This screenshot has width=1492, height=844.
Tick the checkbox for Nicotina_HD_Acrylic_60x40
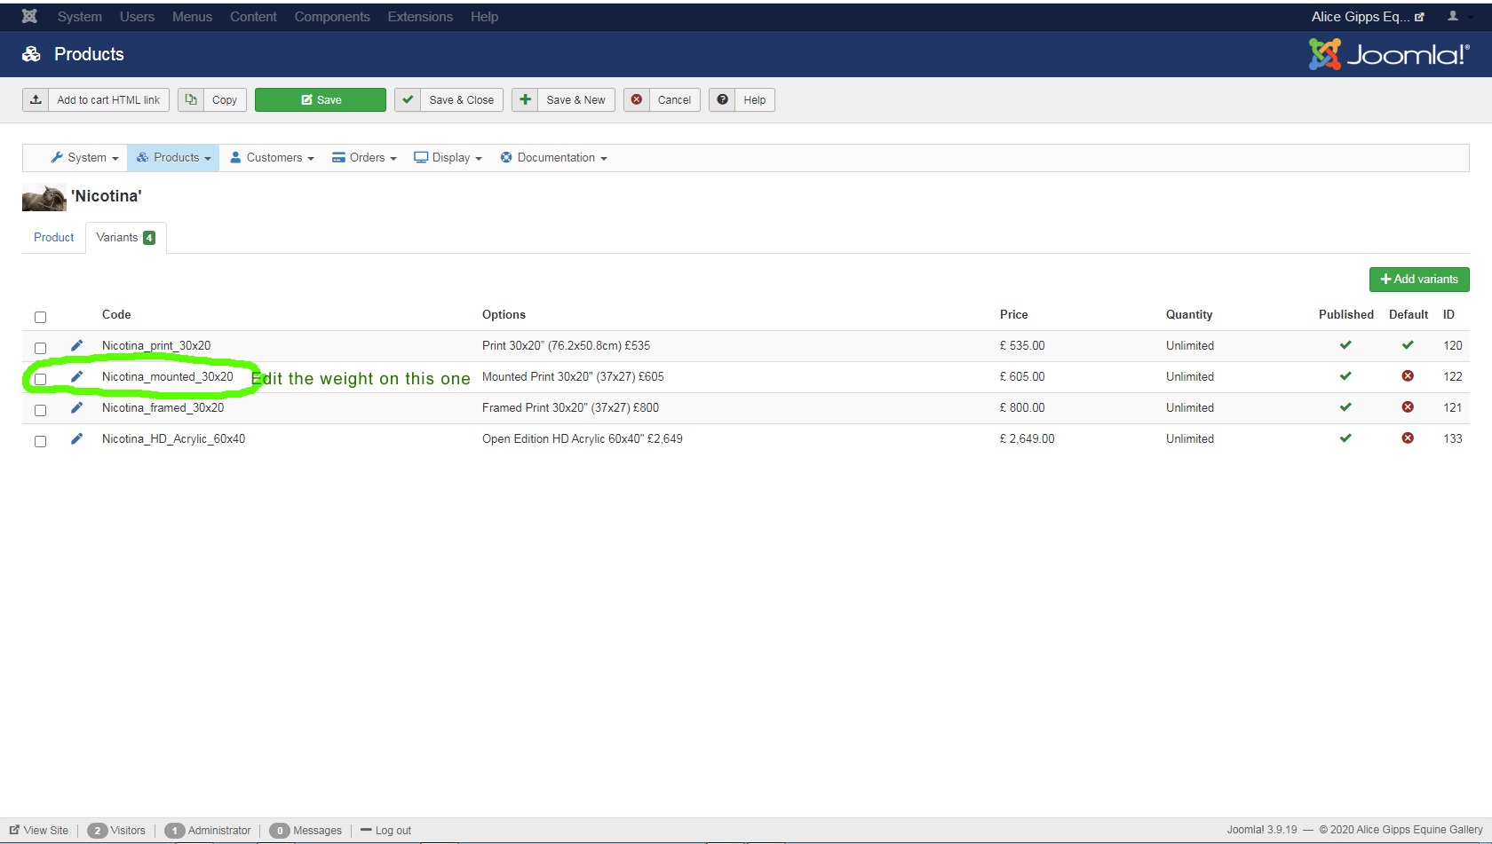(40, 441)
